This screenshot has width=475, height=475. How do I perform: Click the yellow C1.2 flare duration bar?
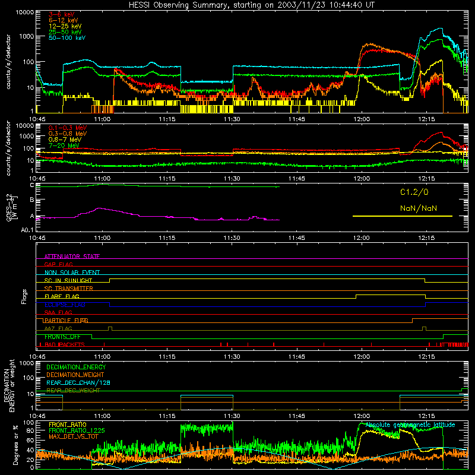403,216
